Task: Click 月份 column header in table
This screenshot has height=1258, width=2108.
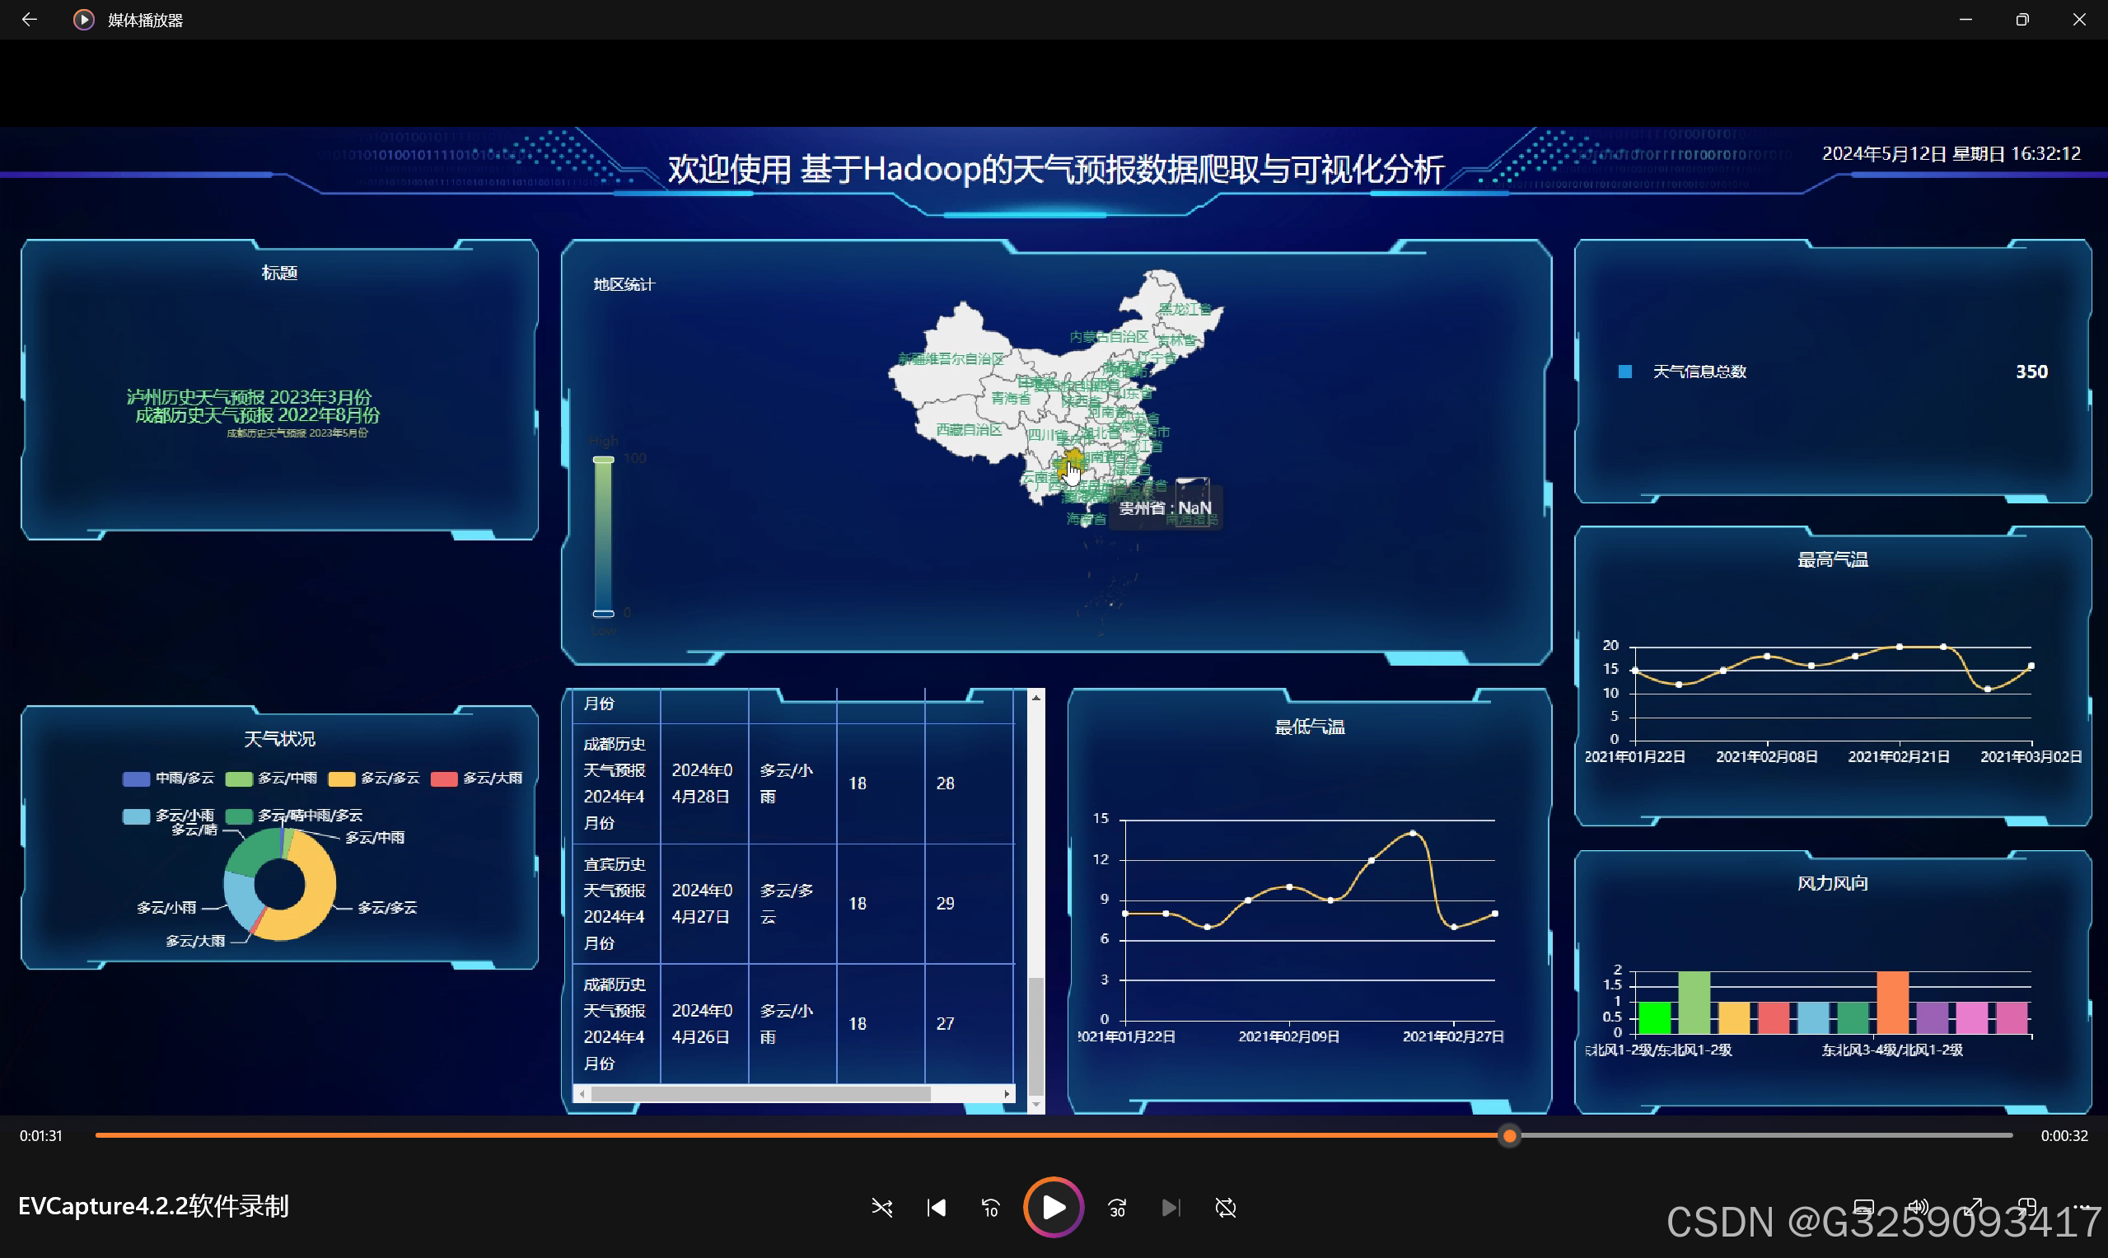Action: pos(599,704)
